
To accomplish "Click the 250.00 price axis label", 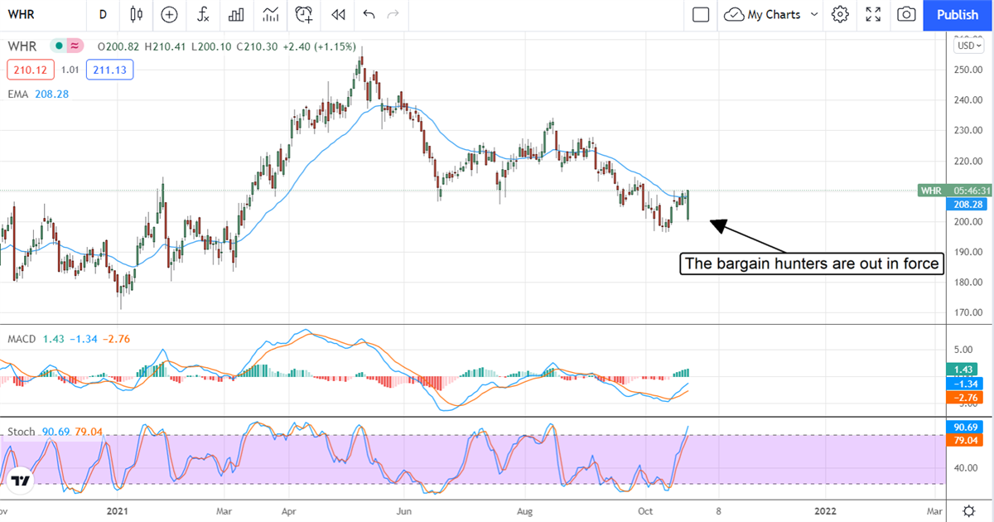I will pyautogui.click(x=967, y=70).
